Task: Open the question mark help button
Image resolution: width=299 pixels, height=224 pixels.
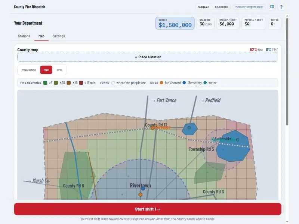Action: (x=281, y=7)
